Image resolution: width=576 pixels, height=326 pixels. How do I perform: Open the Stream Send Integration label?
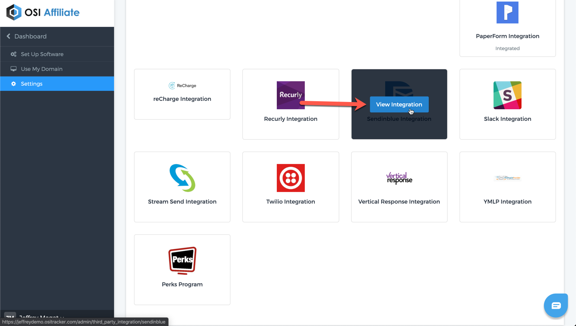[182, 202]
